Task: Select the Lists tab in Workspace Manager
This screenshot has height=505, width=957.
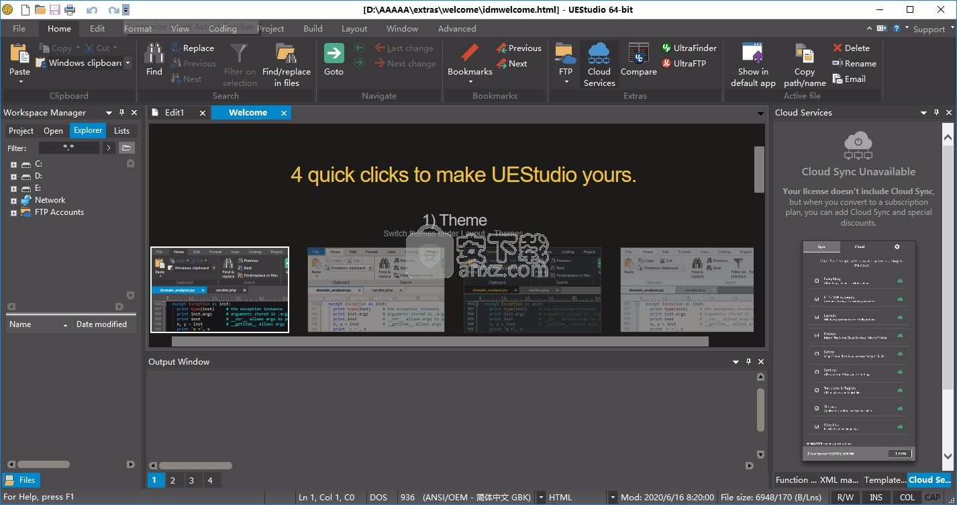Action: coord(121,131)
